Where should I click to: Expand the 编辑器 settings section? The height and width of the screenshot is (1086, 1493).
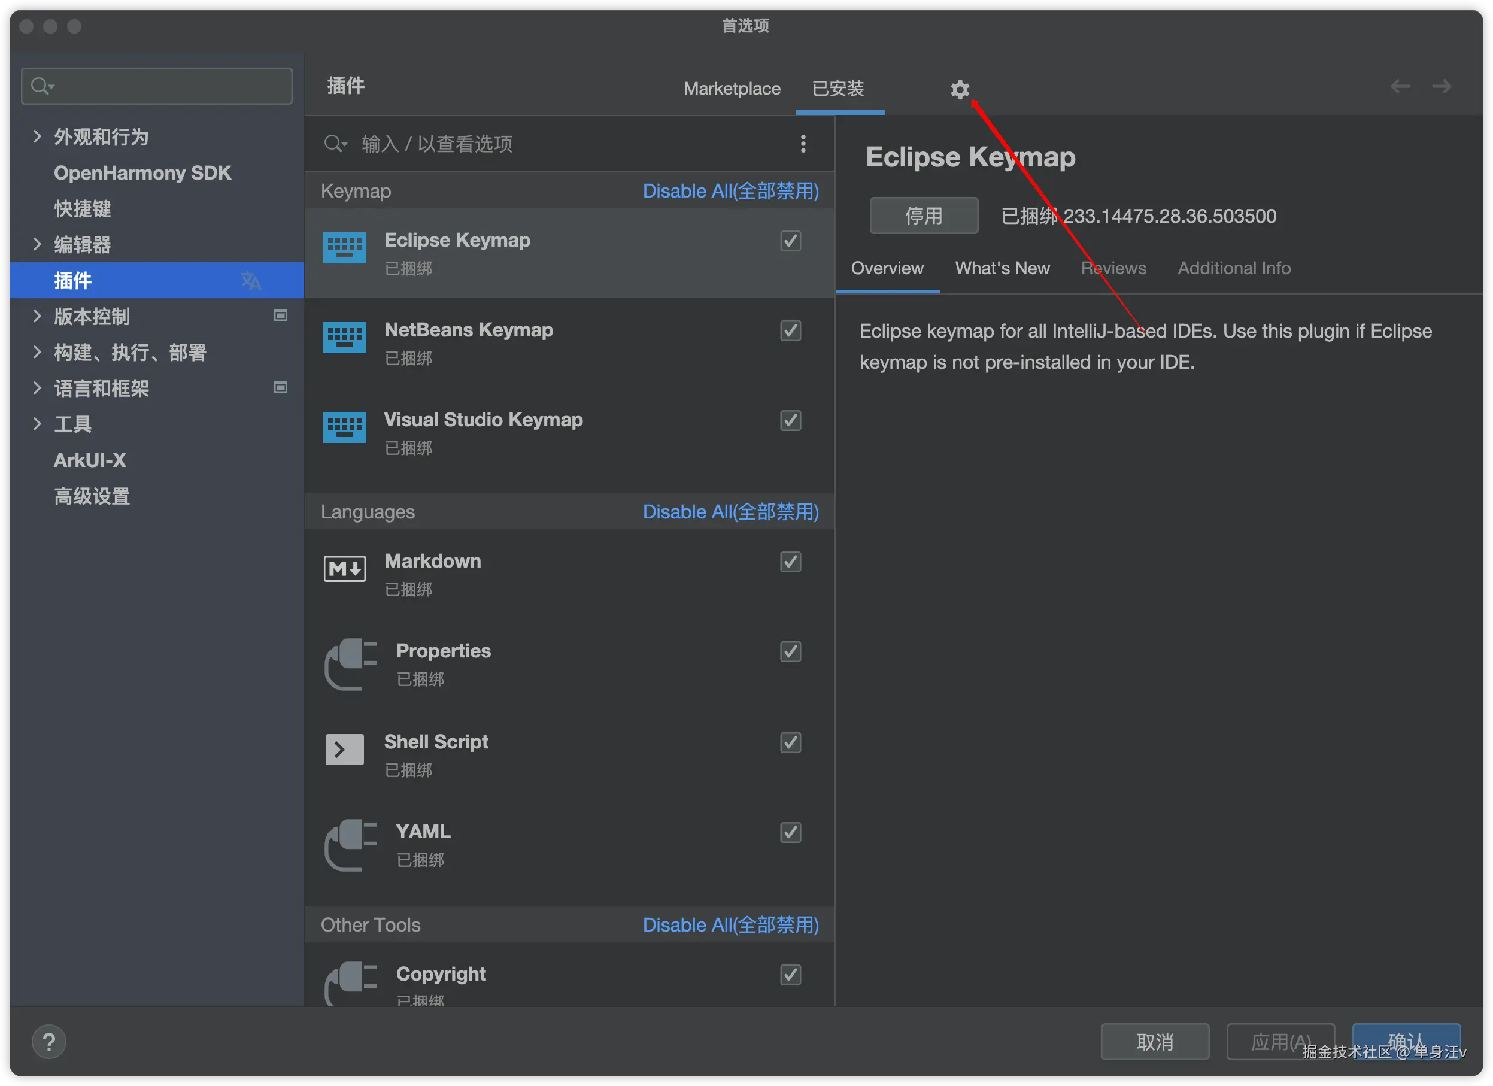37,244
